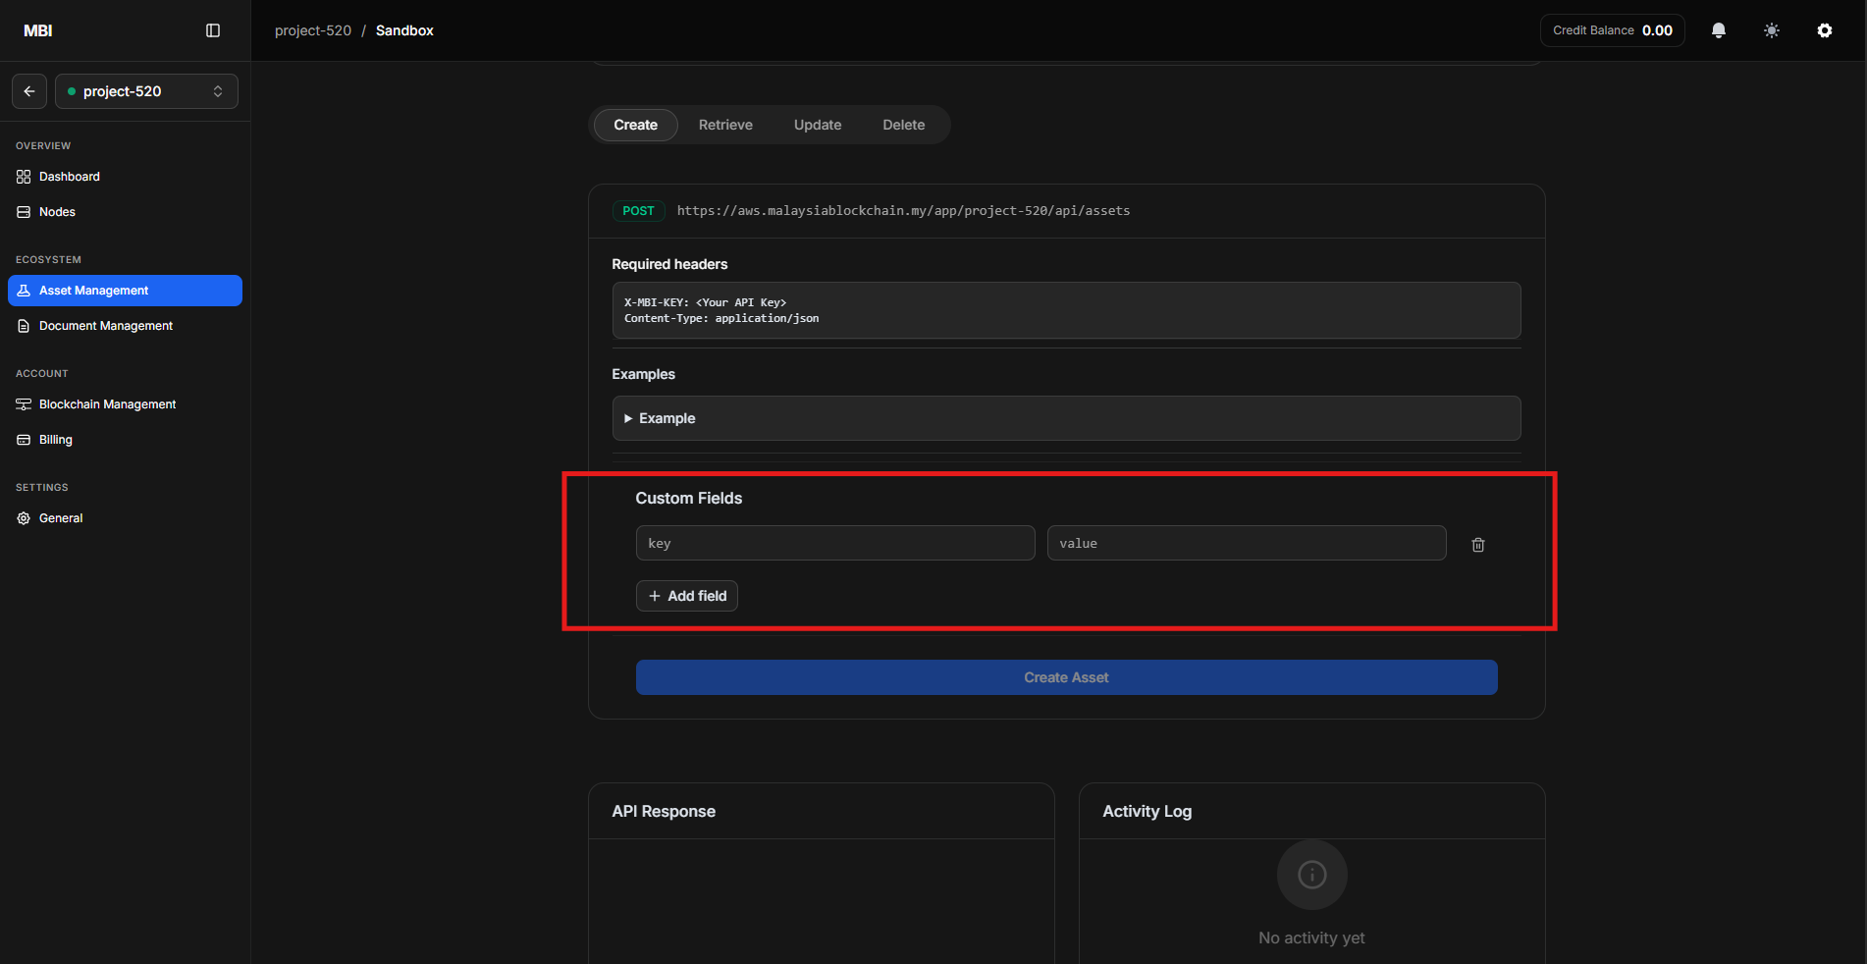Open Blockchain Management
Viewport: 1867px width, 964px height.
click(x=107, y=403)
